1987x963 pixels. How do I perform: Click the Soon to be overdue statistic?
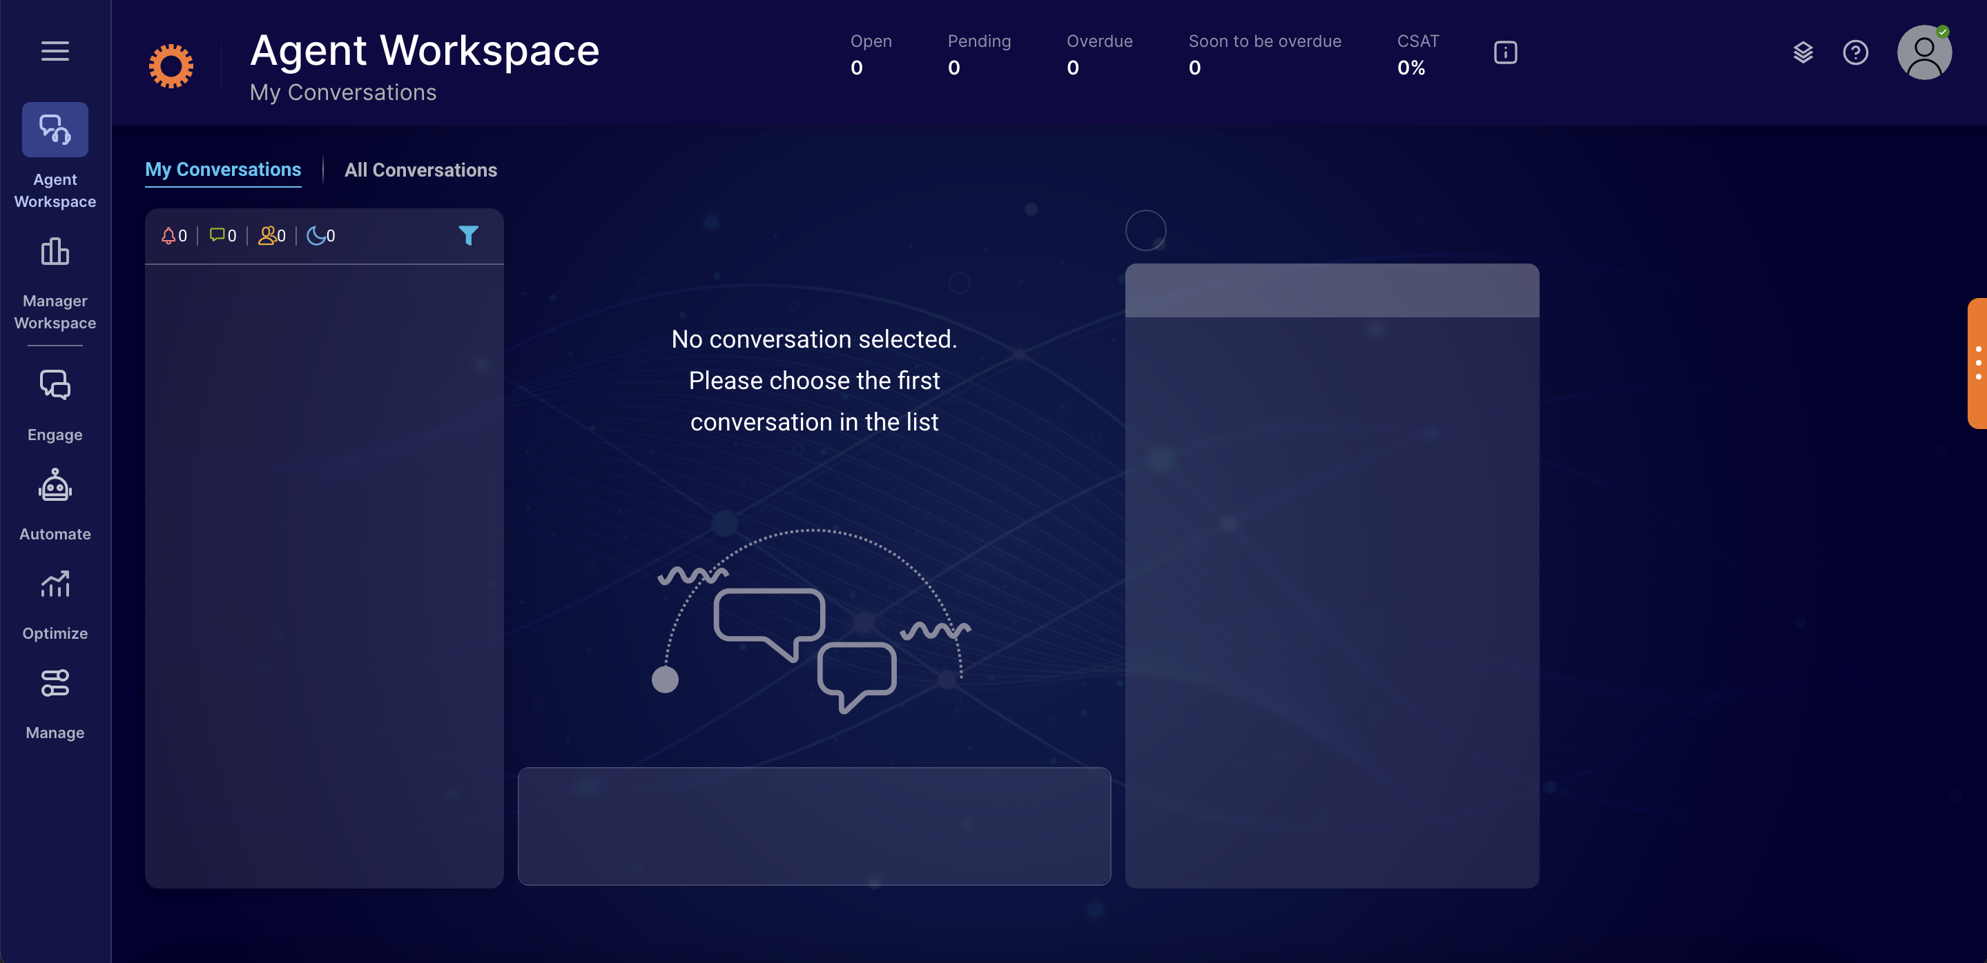(x=1264, y=54)
